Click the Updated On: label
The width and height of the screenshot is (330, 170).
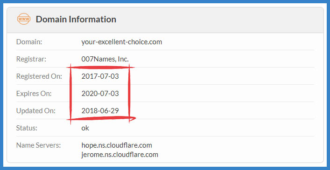[36, 111]
